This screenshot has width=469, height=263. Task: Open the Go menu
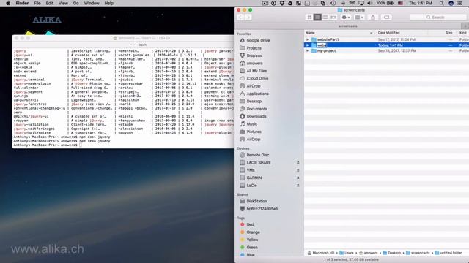click(76, 3)
